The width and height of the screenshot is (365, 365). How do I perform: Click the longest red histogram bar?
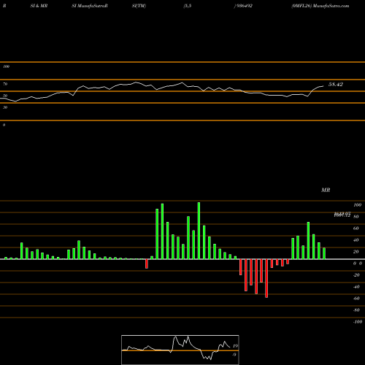click(x=266, y=278)
